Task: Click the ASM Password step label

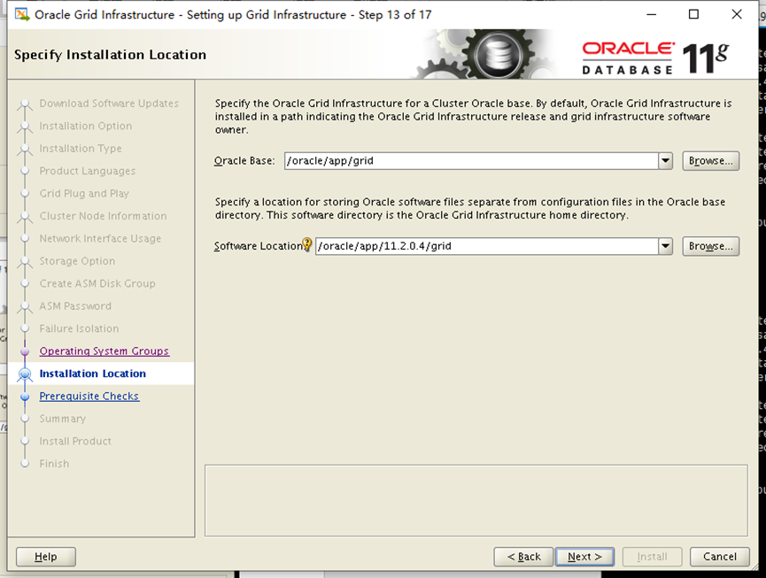Action: point(75,306)
